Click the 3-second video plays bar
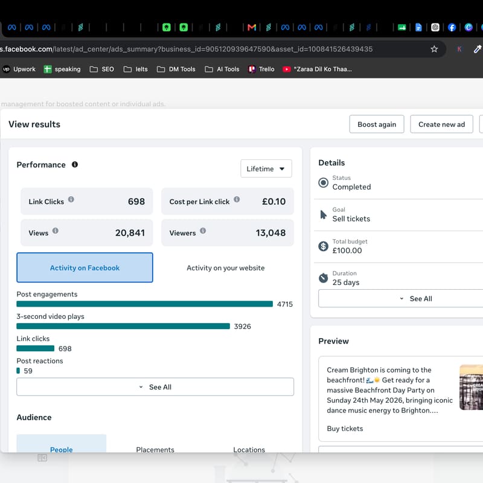The image size is (483, 483). [x=123, y=326]
